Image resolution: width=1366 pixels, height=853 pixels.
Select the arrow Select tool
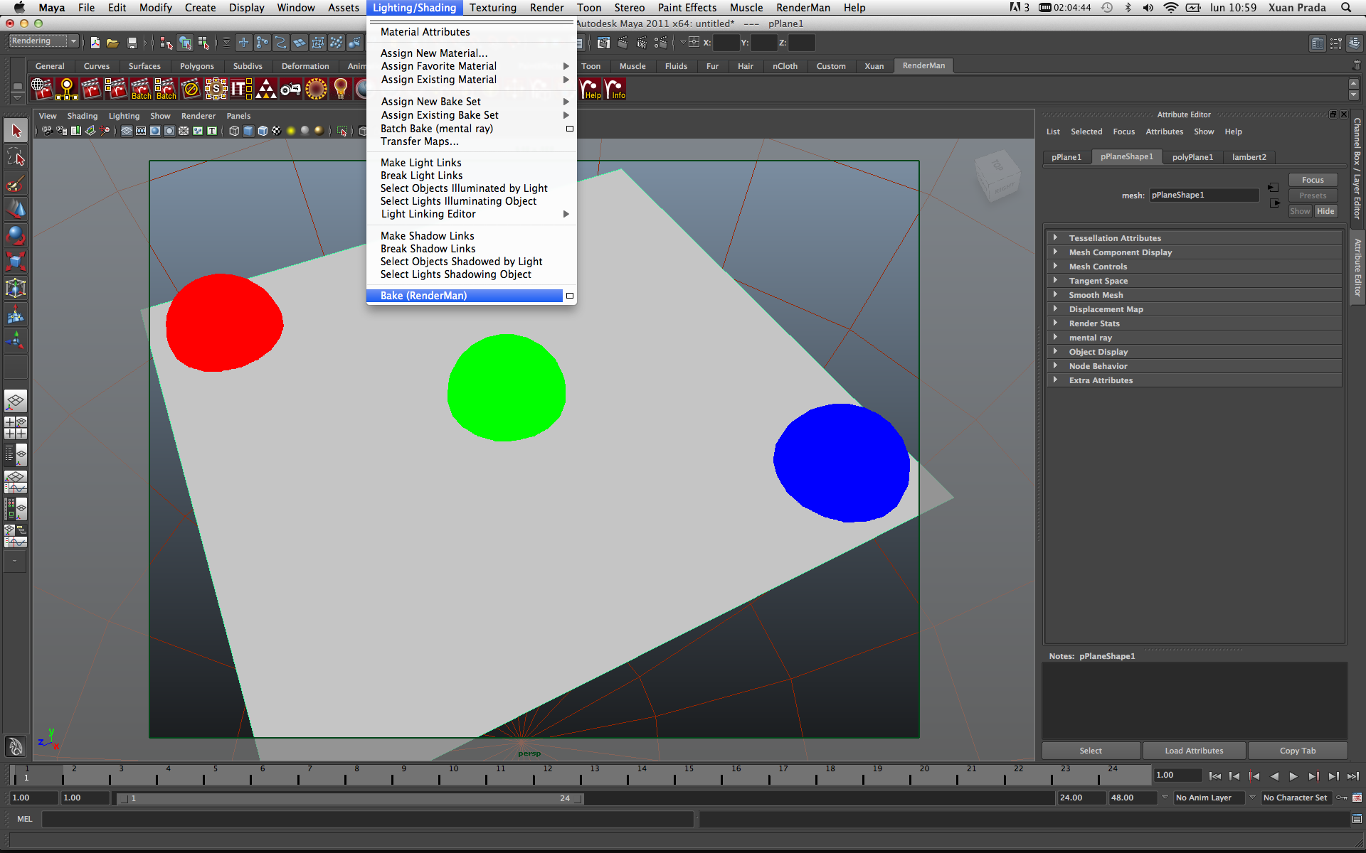click(16, 131)
